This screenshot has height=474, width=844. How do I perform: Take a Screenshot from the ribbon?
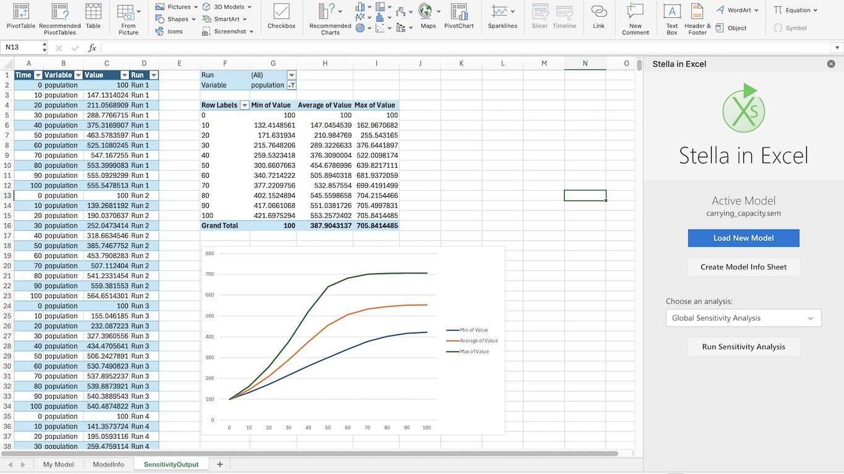click(228, 31)
